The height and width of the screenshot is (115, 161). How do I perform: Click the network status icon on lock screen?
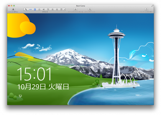click(20, 96)
